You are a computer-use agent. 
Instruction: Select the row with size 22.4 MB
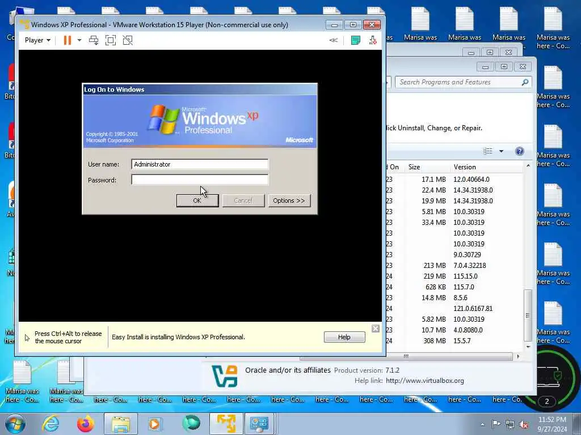454,190
